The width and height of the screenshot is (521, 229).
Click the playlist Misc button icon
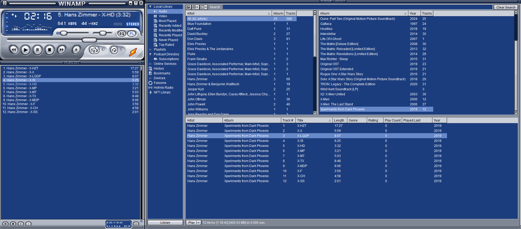[29, 223]
